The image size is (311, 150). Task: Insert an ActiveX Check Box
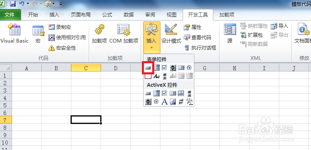[165, 93]
